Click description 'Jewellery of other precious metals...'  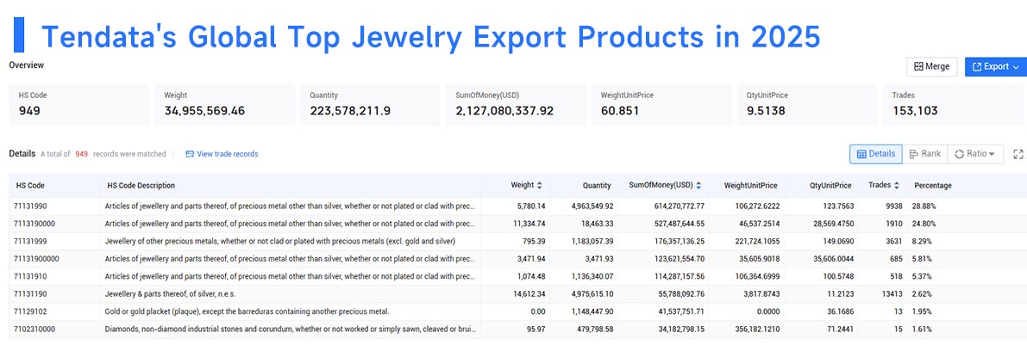coord(279,241)
